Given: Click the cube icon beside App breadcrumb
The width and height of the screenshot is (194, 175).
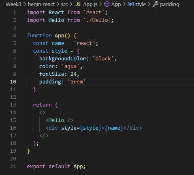Looking at the screenshot, I should pos(107,4).
